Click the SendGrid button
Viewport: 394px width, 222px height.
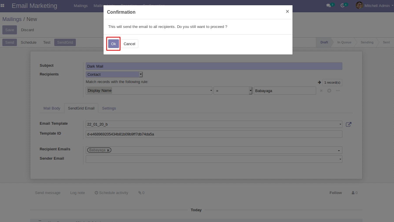click(65, 43)
